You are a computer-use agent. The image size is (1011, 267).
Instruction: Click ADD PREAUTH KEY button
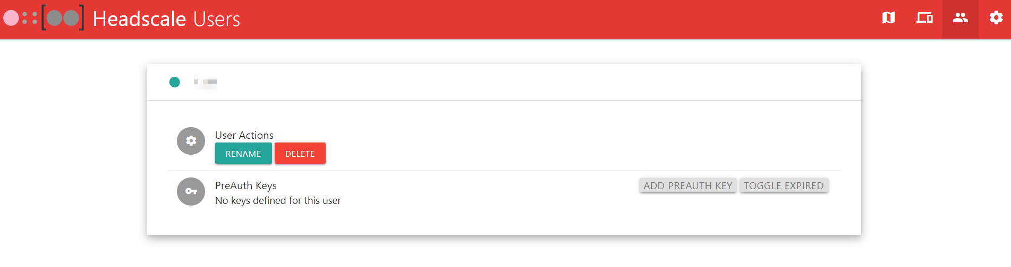click(x=688, y=185)
